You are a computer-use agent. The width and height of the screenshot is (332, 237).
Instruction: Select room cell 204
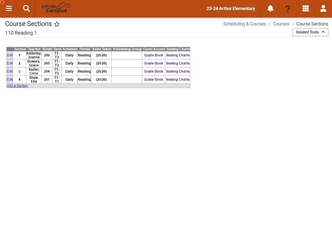pos(47,71)
